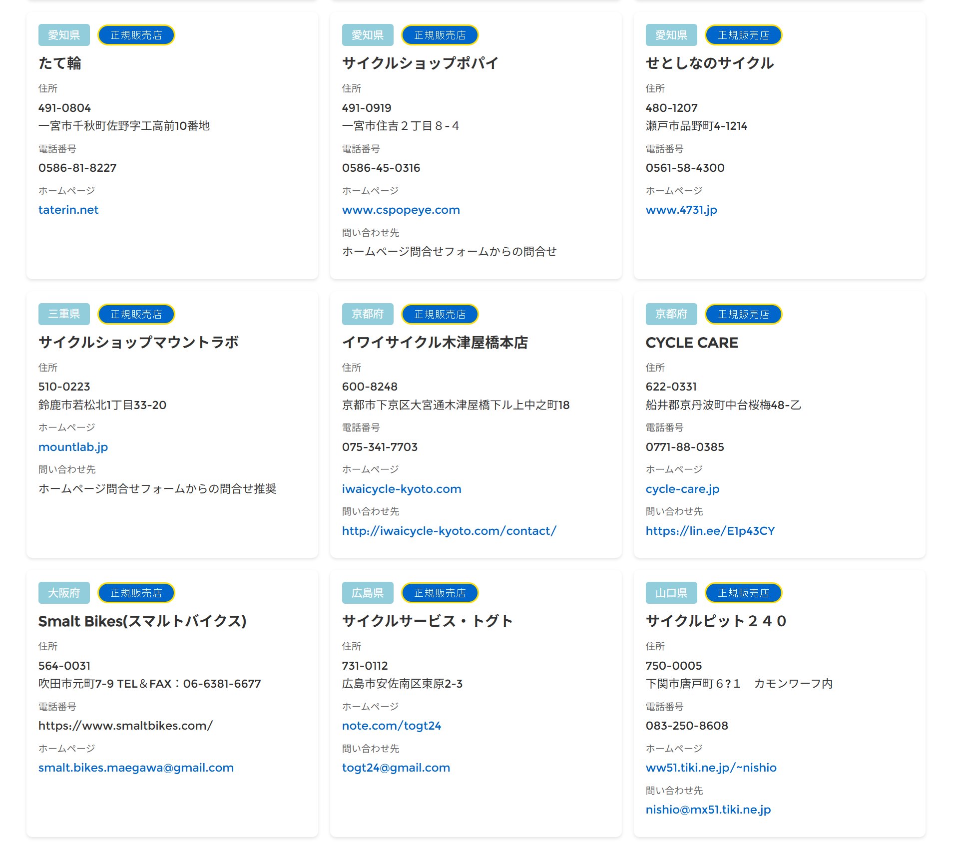Click address 瀬戸市品野町4-1214

[696, 126]
